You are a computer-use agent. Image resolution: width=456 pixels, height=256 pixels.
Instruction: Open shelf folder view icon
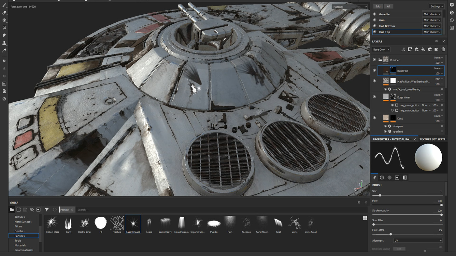(12, 210)
